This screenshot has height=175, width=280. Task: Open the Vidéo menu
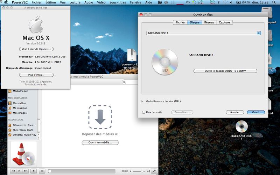click(101, 2)
